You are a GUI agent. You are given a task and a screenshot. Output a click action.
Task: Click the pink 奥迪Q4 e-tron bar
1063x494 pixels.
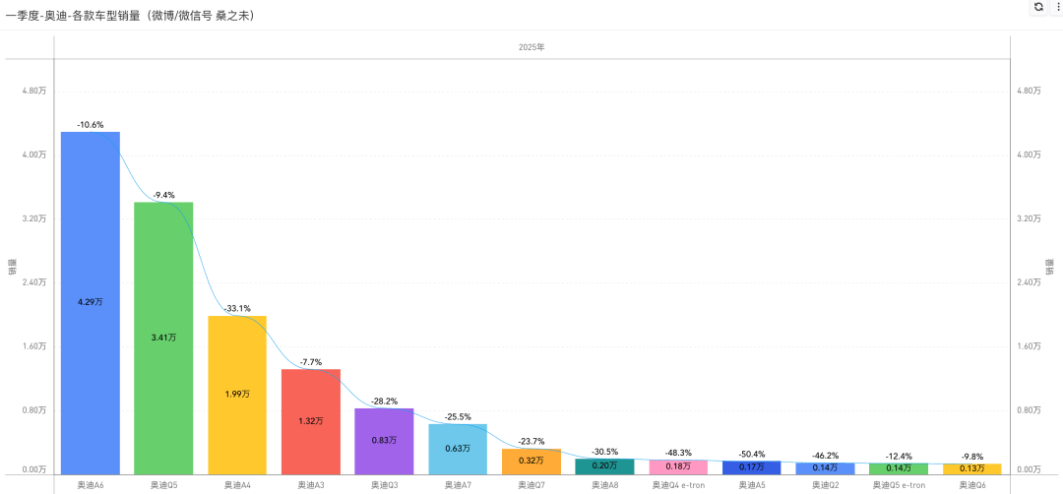(678, 466)
